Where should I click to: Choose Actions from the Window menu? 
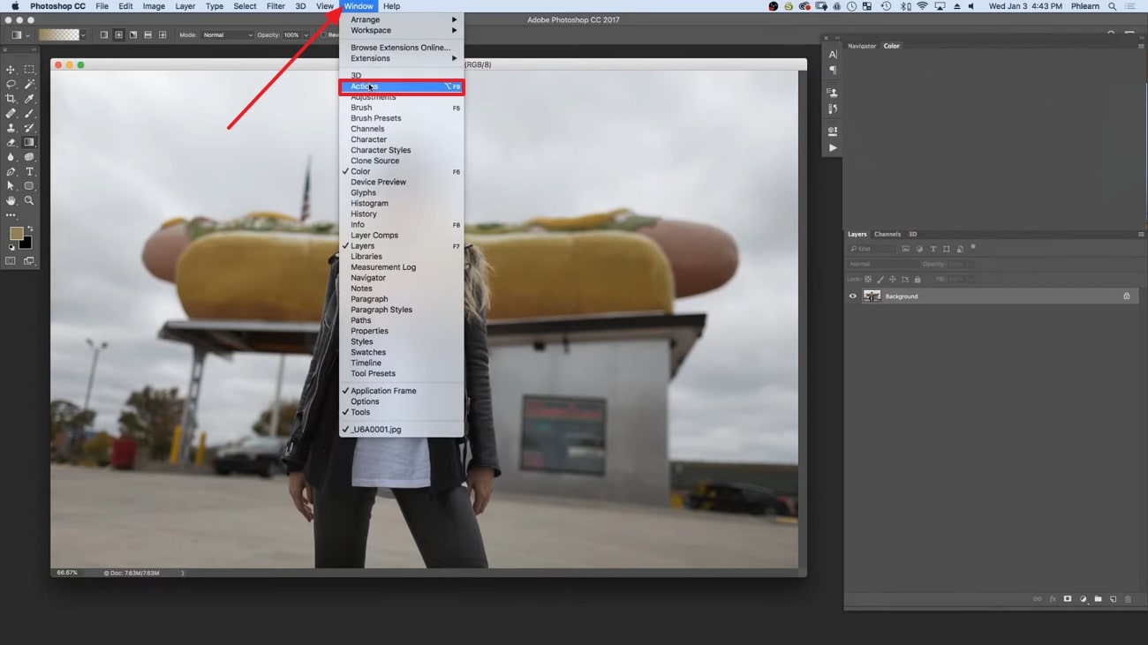pyautogui.click(x=402, y=86)
